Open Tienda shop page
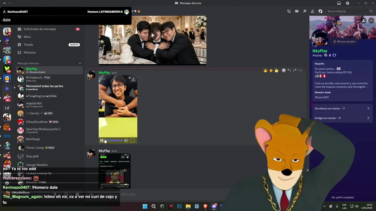This screenshot has height=211, width=376. coord(49,45)
